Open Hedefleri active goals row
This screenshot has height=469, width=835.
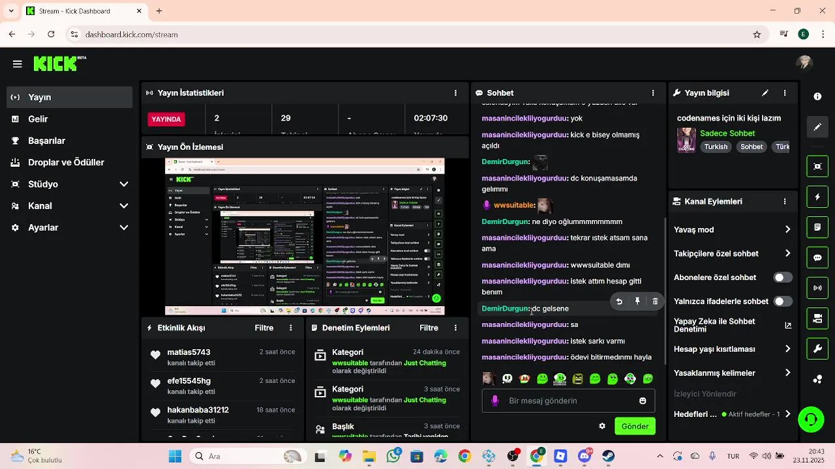point(732,414)
